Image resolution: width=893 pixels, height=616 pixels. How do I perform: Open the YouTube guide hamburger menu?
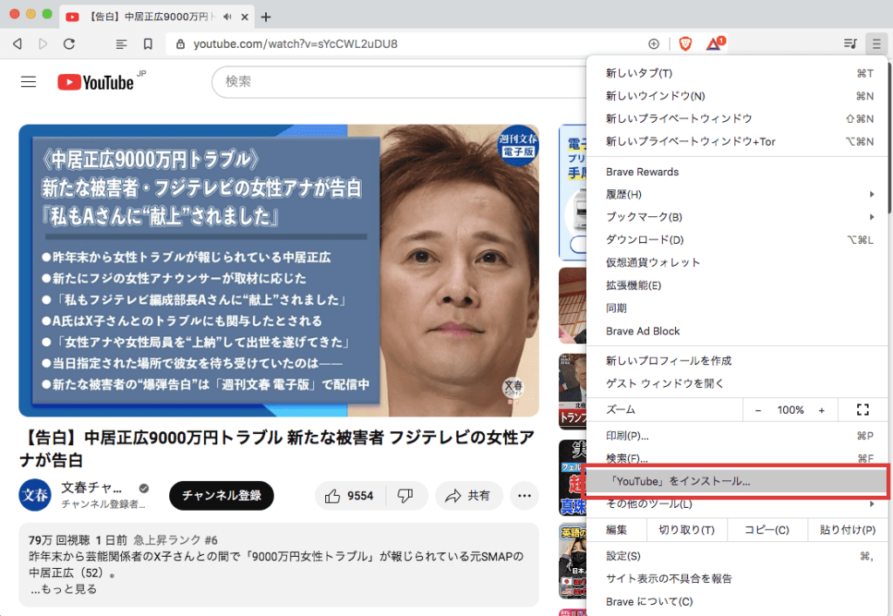29,82
